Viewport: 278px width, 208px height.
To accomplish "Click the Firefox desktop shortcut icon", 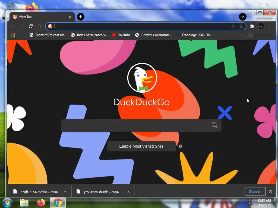I will (x=32, y=7).
